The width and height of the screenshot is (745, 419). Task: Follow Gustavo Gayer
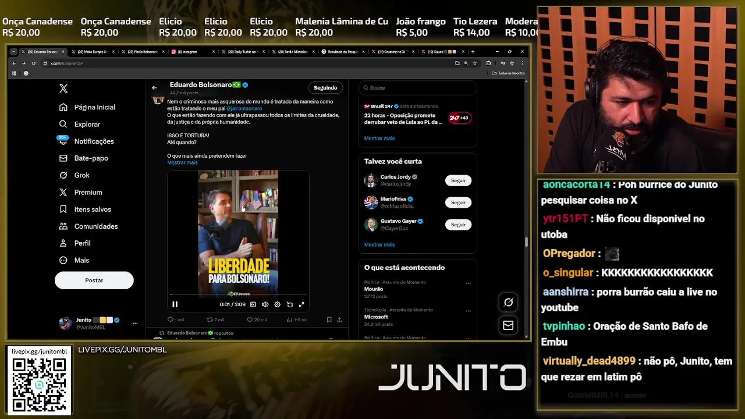click(x=458, y=225)
